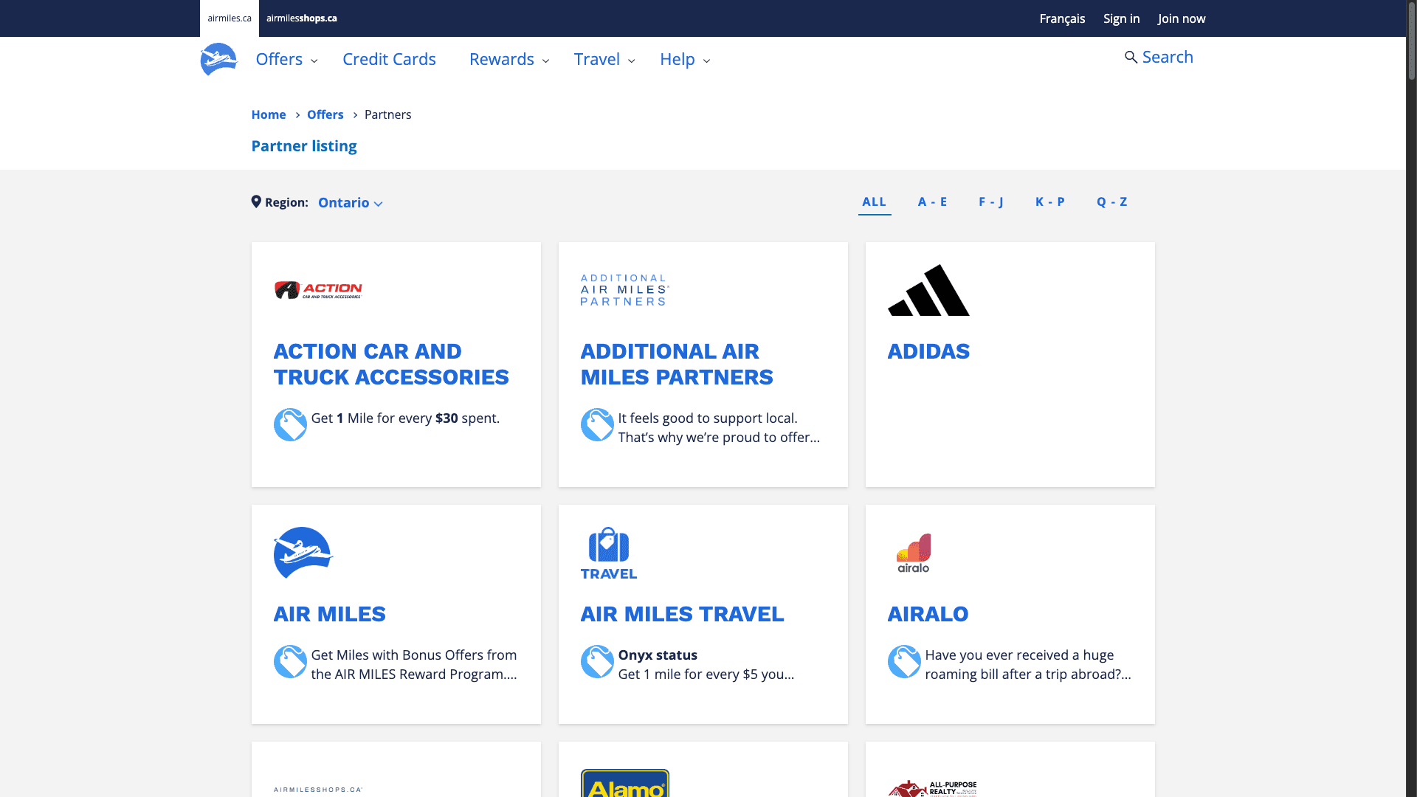
Task: Click 'It feels good to support local' text
Action: (708, 418)
